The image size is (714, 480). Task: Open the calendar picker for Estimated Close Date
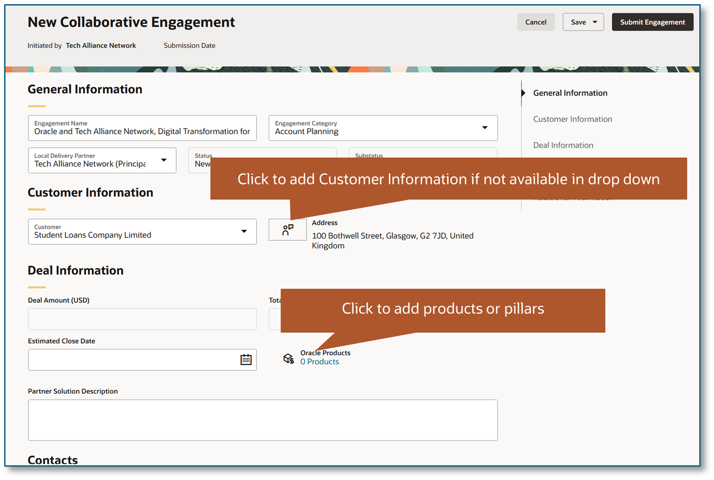[x=246, y=359]
